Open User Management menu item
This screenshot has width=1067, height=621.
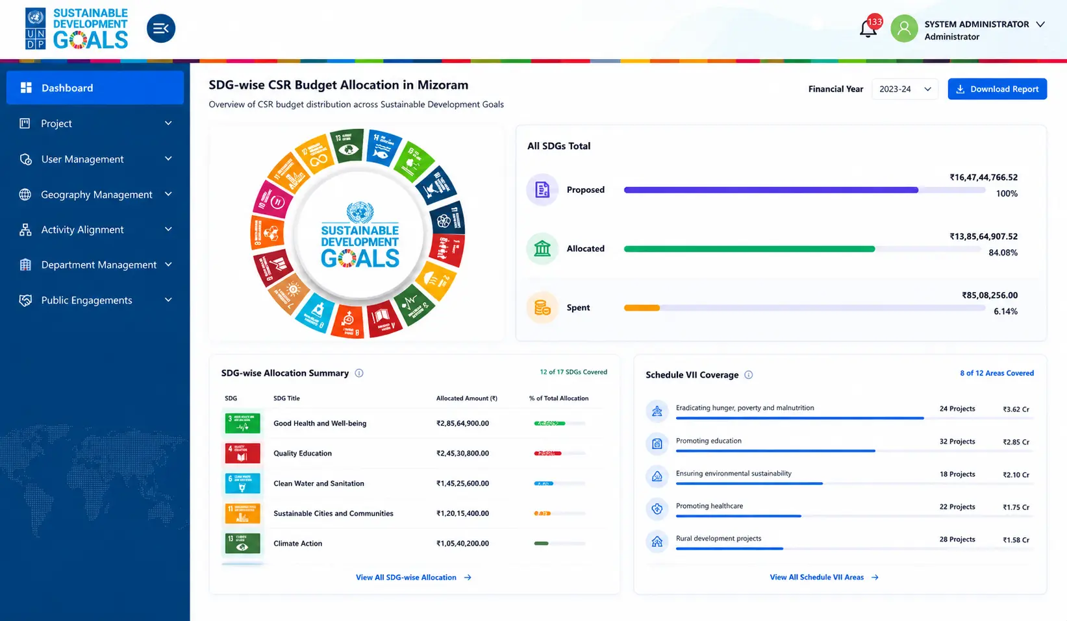(x=95, y=159)
